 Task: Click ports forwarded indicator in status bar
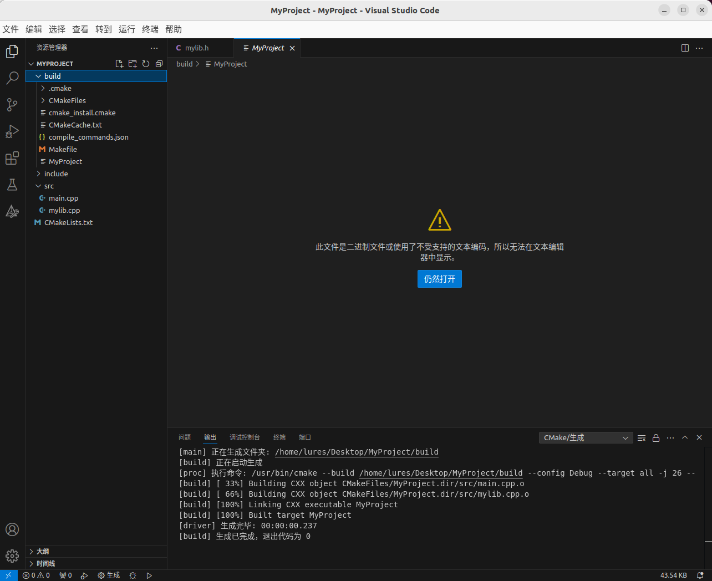point(65,575)
